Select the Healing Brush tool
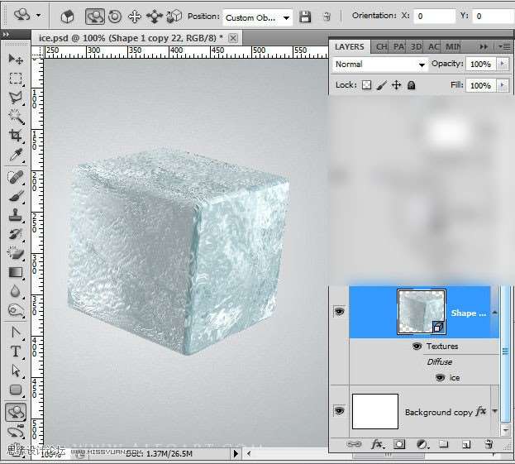This screenshot has height=464, width=515. [x=16, y=178]
